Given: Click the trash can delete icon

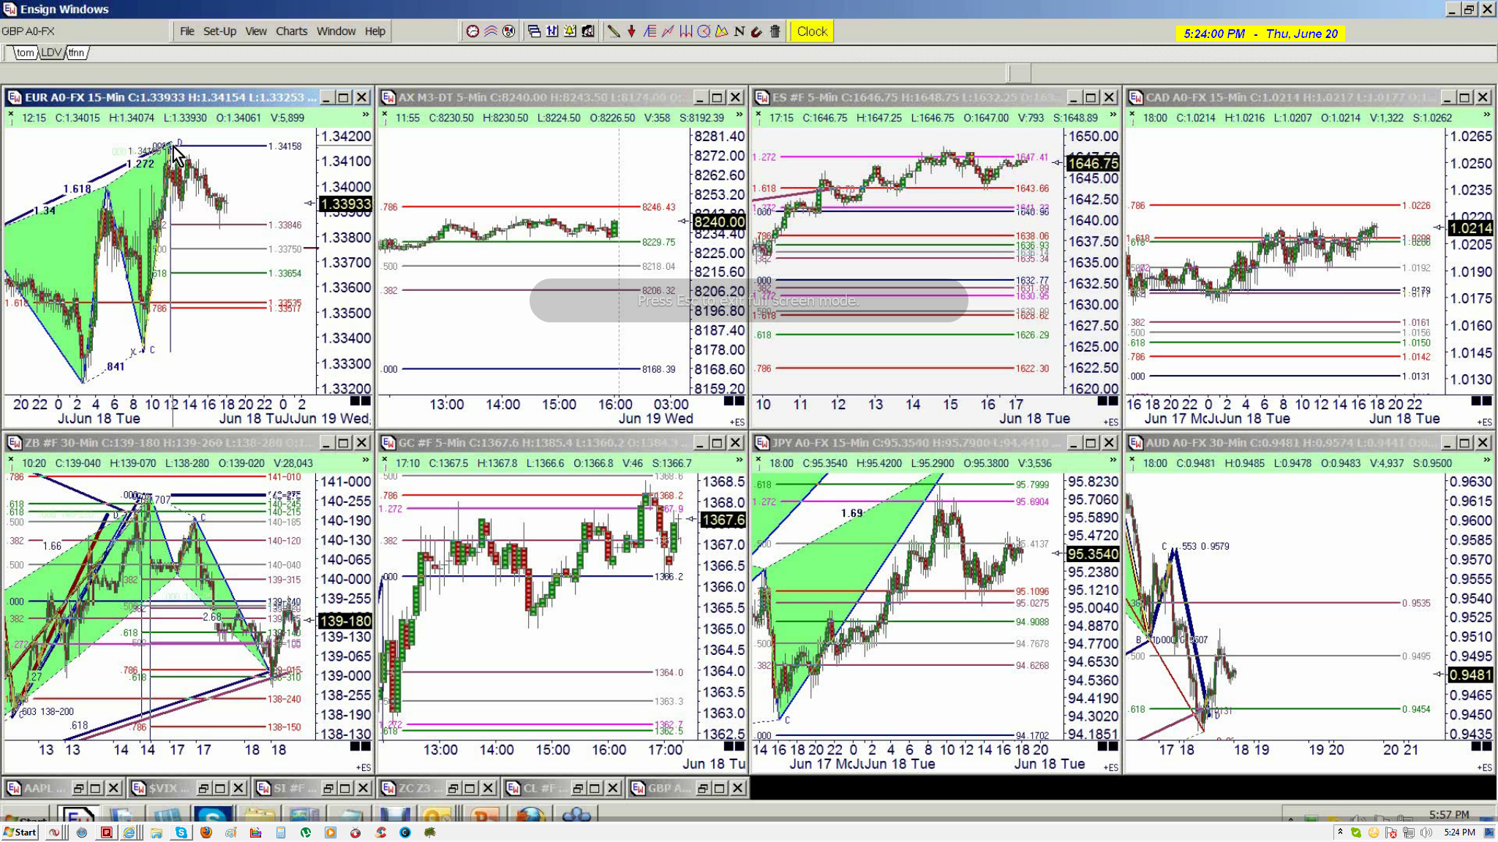Looking at the screenshot, I should click(775, 31).
